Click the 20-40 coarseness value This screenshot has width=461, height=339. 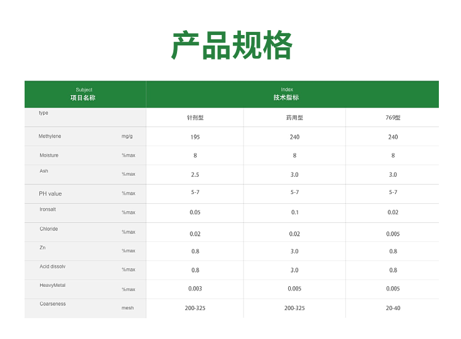point(393,308)
